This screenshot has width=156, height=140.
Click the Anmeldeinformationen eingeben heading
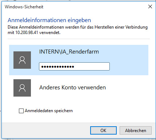pyautogui.click(x=49, y=20)
